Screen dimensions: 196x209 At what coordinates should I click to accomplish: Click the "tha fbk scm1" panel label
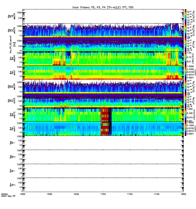tap(13, 73)
